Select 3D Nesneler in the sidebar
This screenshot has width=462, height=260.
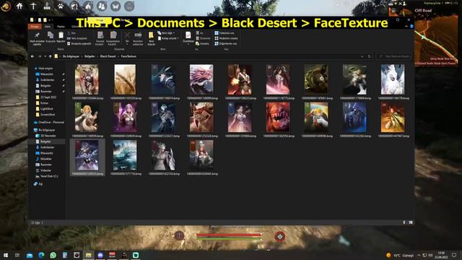pos(45,136)
